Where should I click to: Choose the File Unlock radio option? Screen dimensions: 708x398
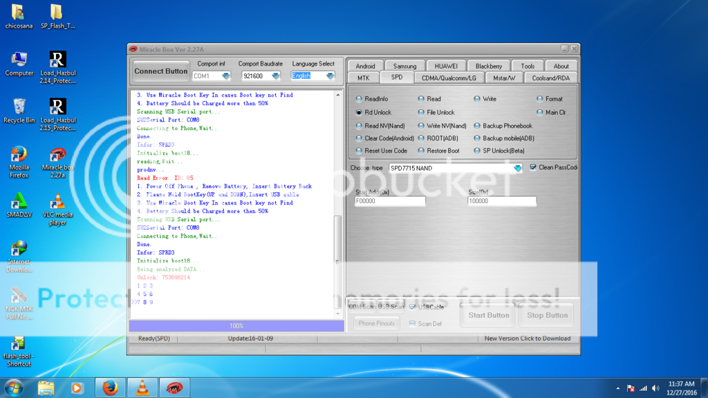421,112
